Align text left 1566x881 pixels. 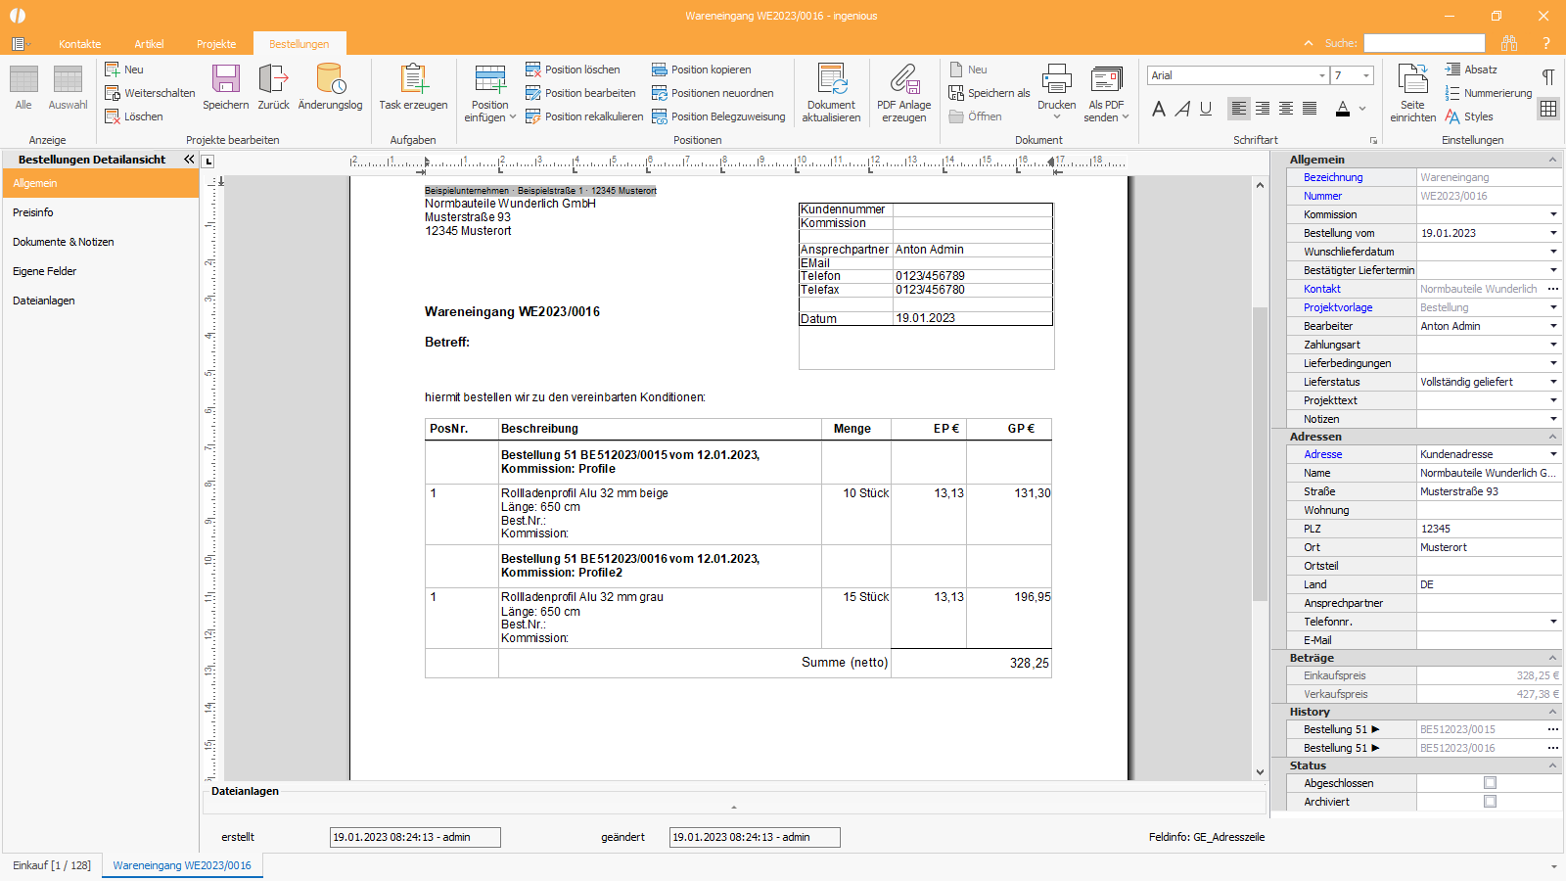coord(1239,109)
